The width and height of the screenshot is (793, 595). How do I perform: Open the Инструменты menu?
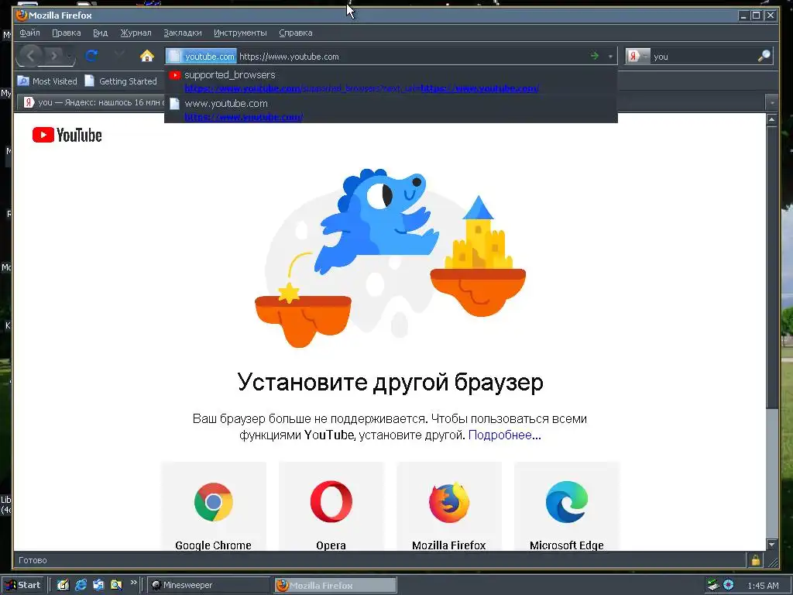tap(240, 33)
